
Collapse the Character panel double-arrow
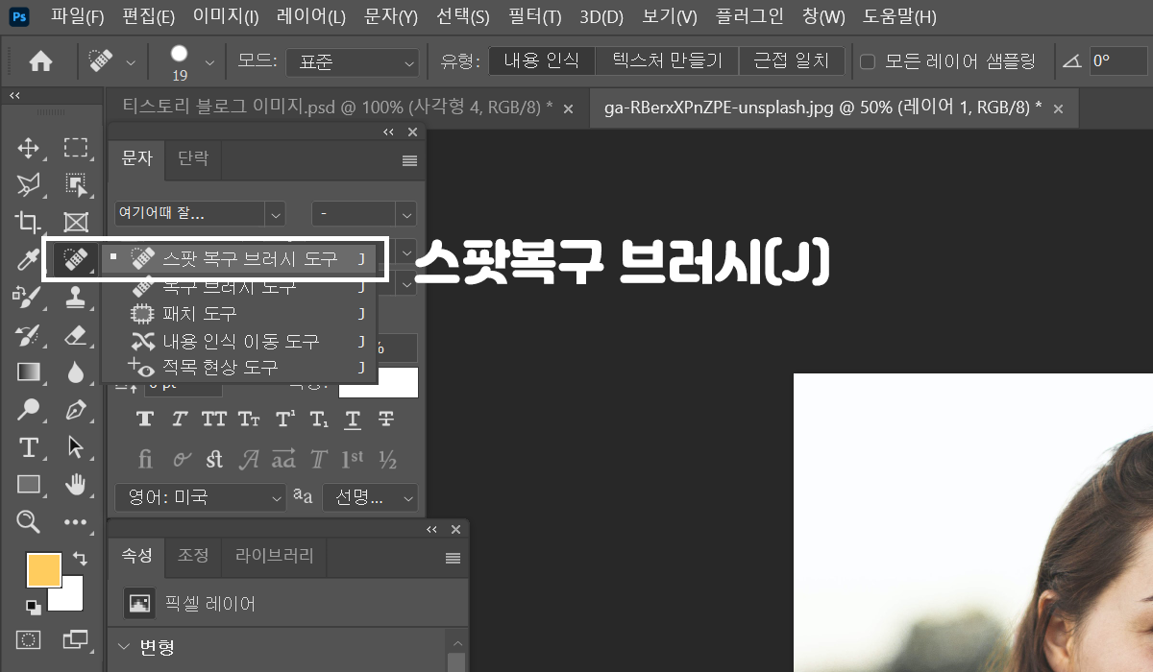pos(388,132)
